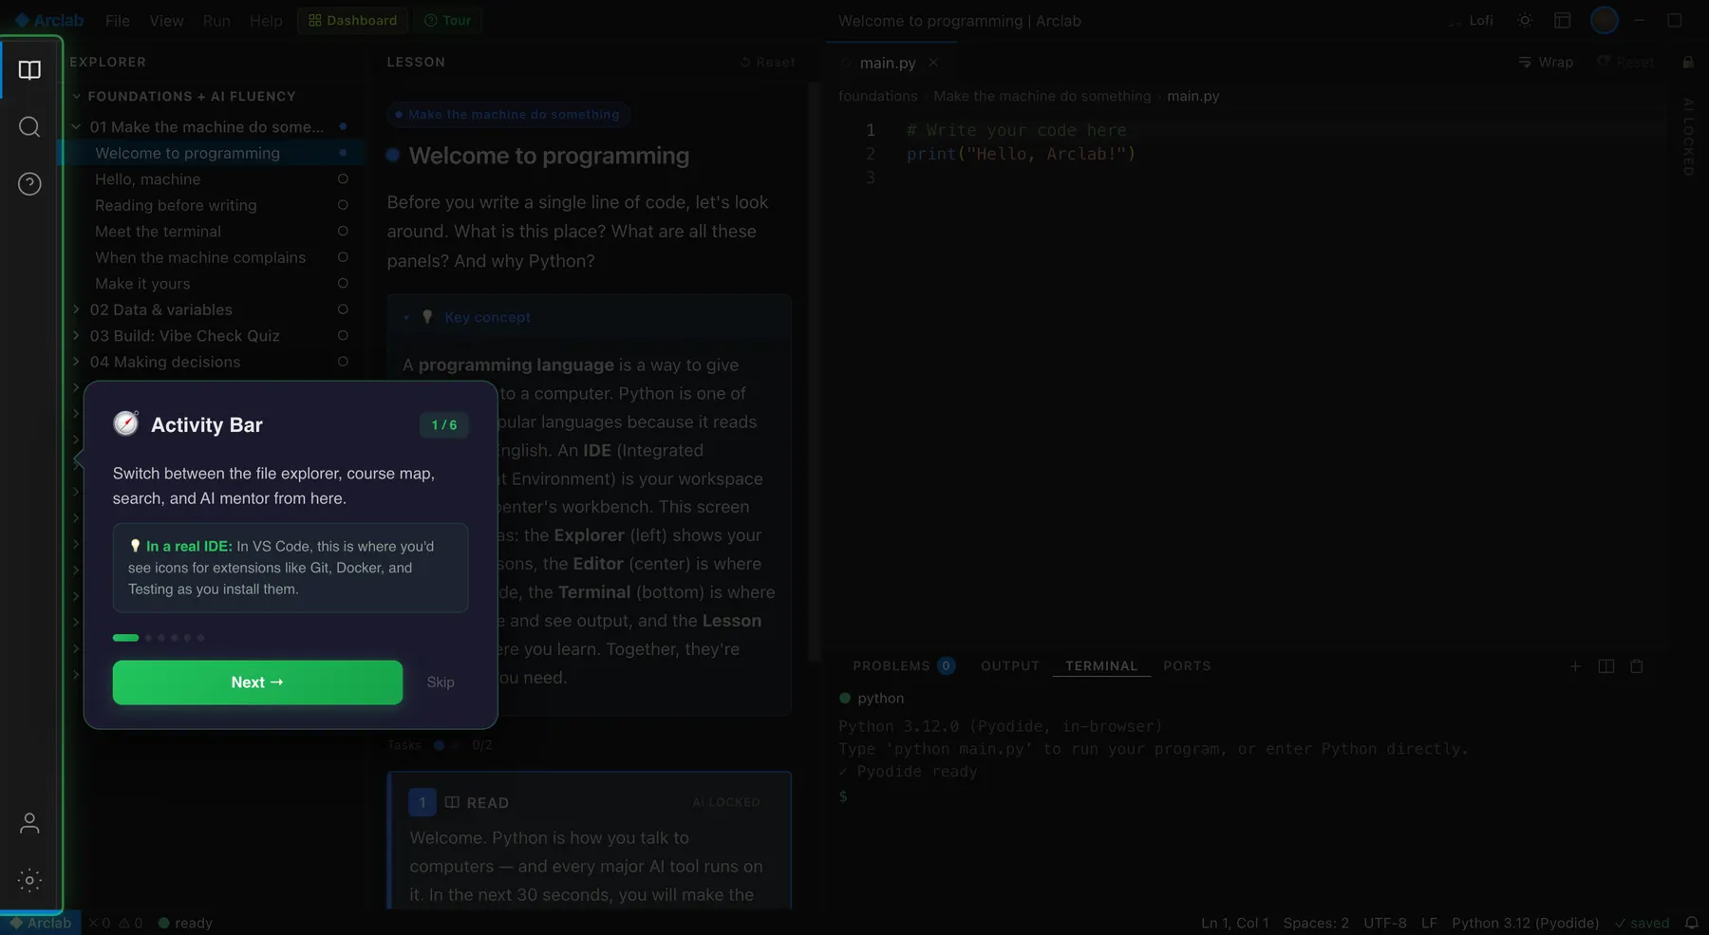Image resolution: width=1709 pixels, height=935 pixels.
Task: Add a new terminal with plus icon
Action: pos(1575,666)
